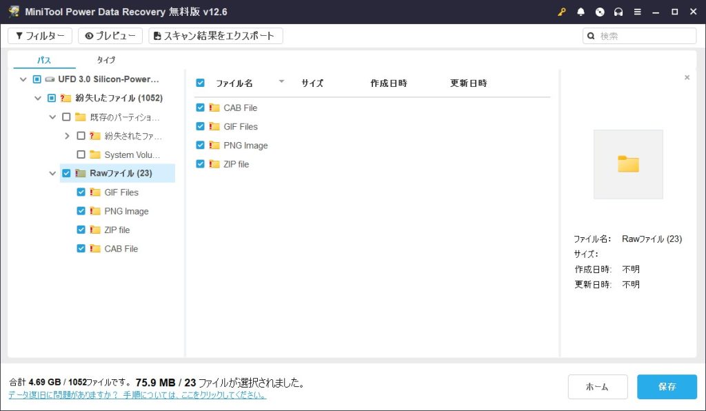
Task: Click the bootable media disc icon
Action: [600, 12]
